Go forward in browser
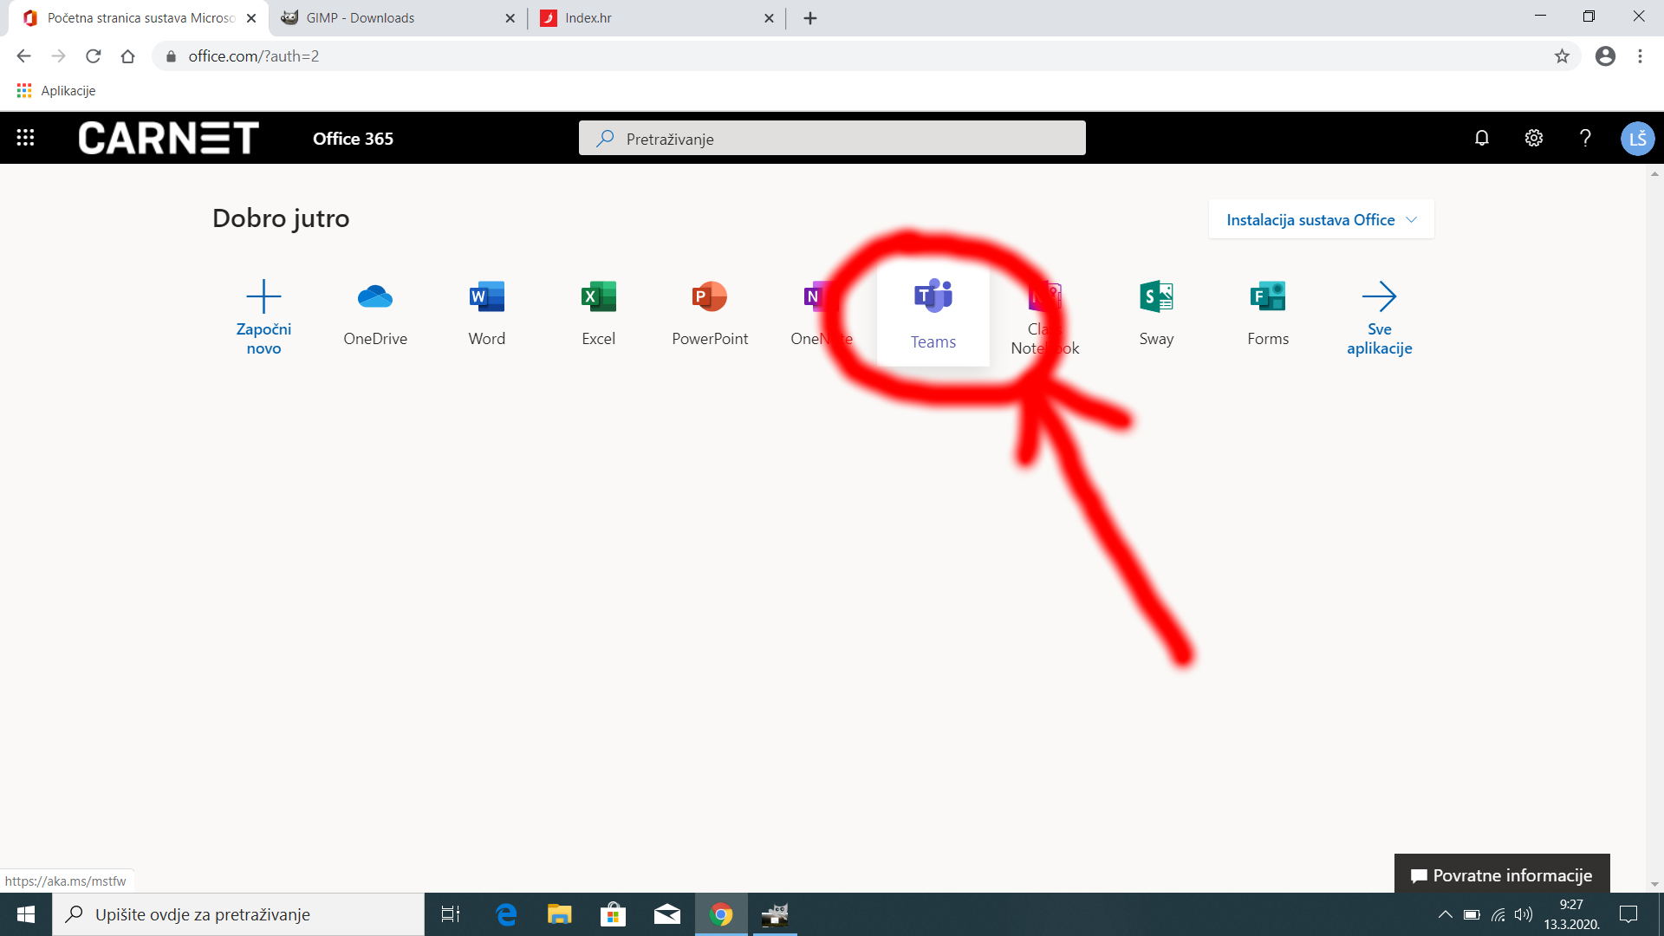The width and height of the screenshot is (1664, 936). (x=58, y=56)
